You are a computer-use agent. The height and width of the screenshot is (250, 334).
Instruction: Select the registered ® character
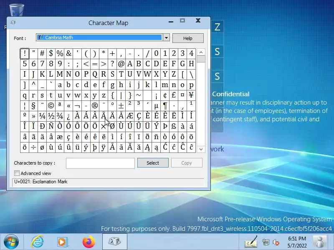[95, 106]
